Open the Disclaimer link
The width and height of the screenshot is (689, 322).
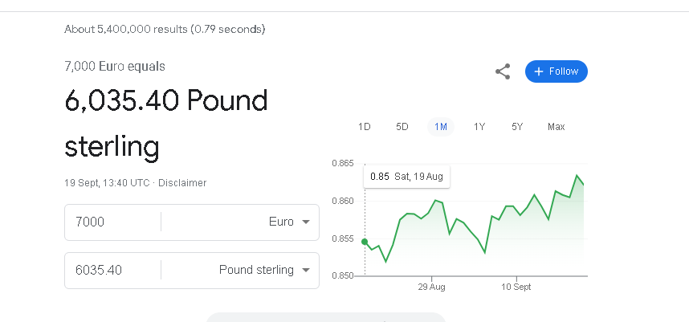coord(182,183)
